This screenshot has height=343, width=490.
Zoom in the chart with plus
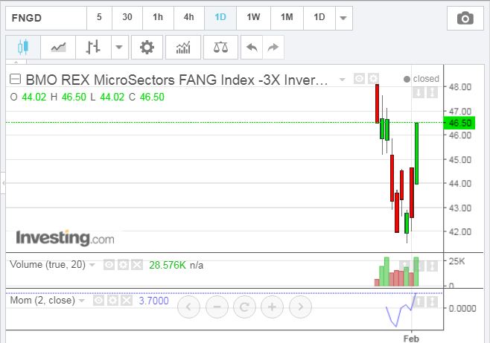272,307
